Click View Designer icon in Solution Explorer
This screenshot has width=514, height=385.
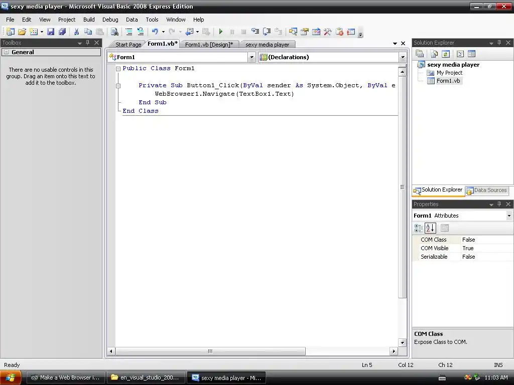471,54
